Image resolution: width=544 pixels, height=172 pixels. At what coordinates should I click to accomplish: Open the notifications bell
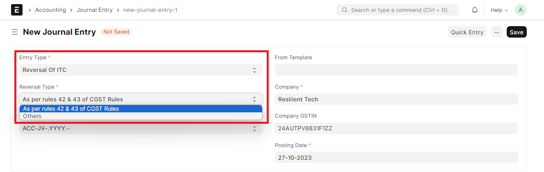click(x=475, y=10)
